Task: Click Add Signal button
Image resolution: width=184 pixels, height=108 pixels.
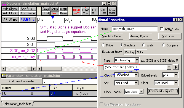Action: [10, 9]
